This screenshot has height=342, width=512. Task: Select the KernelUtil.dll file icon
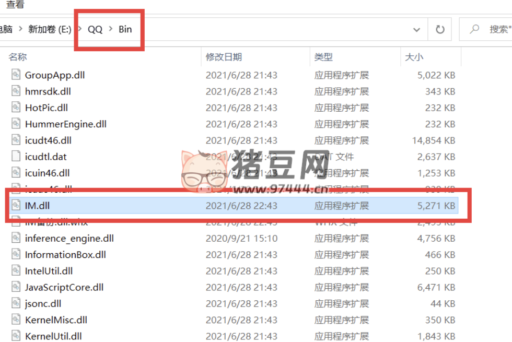(x=16, y=336)
